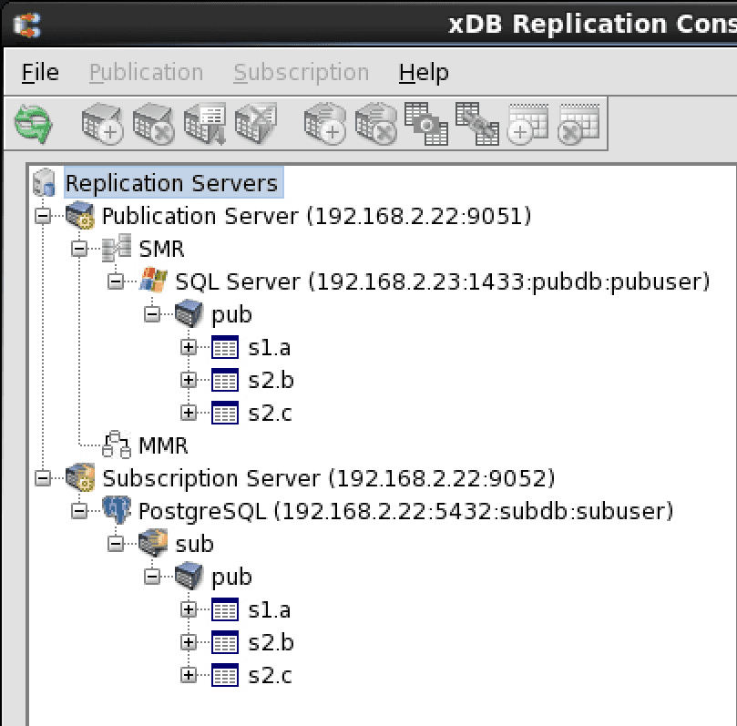The image size is (737, 726).
Task: Select the Replication Servers root node
Action: (171, 183)
